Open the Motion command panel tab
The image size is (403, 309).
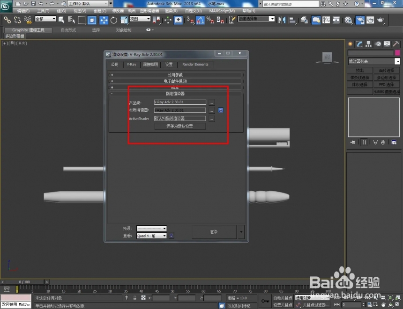pyautogui.click(x=378, y=44)
